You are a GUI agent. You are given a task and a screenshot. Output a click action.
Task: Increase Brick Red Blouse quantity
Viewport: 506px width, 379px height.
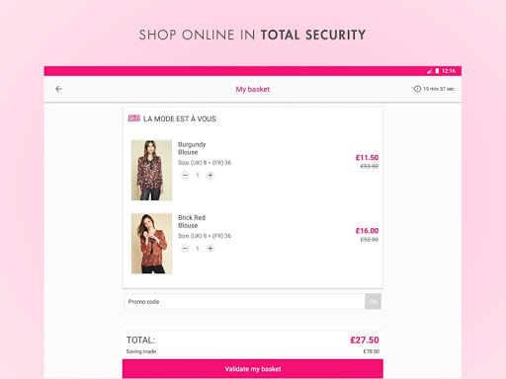(211, 249)
